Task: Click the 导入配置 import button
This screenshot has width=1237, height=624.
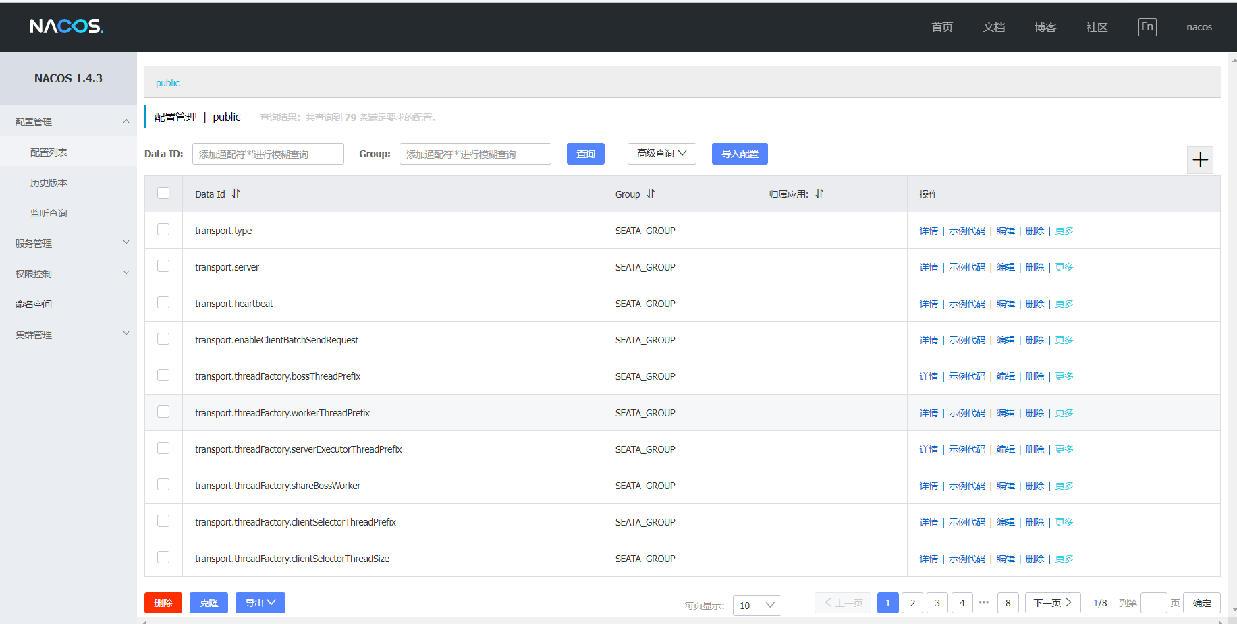Action: tap(740, 154)
